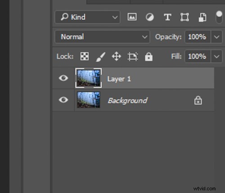This screenshot has width=225, height=193.
Task: Filter for adjustment layers icon
Action: (150, 17)
